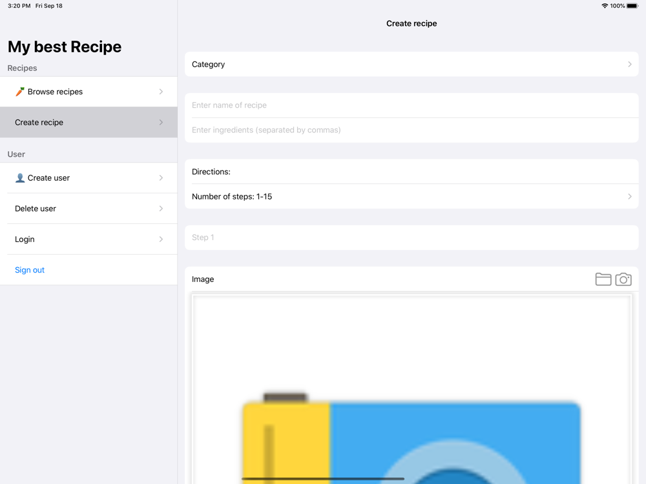Image resolution: width=646 pixels, height=484 pixels.
Task: Focus the Step 1 field
Action: (x=412, y=237)
